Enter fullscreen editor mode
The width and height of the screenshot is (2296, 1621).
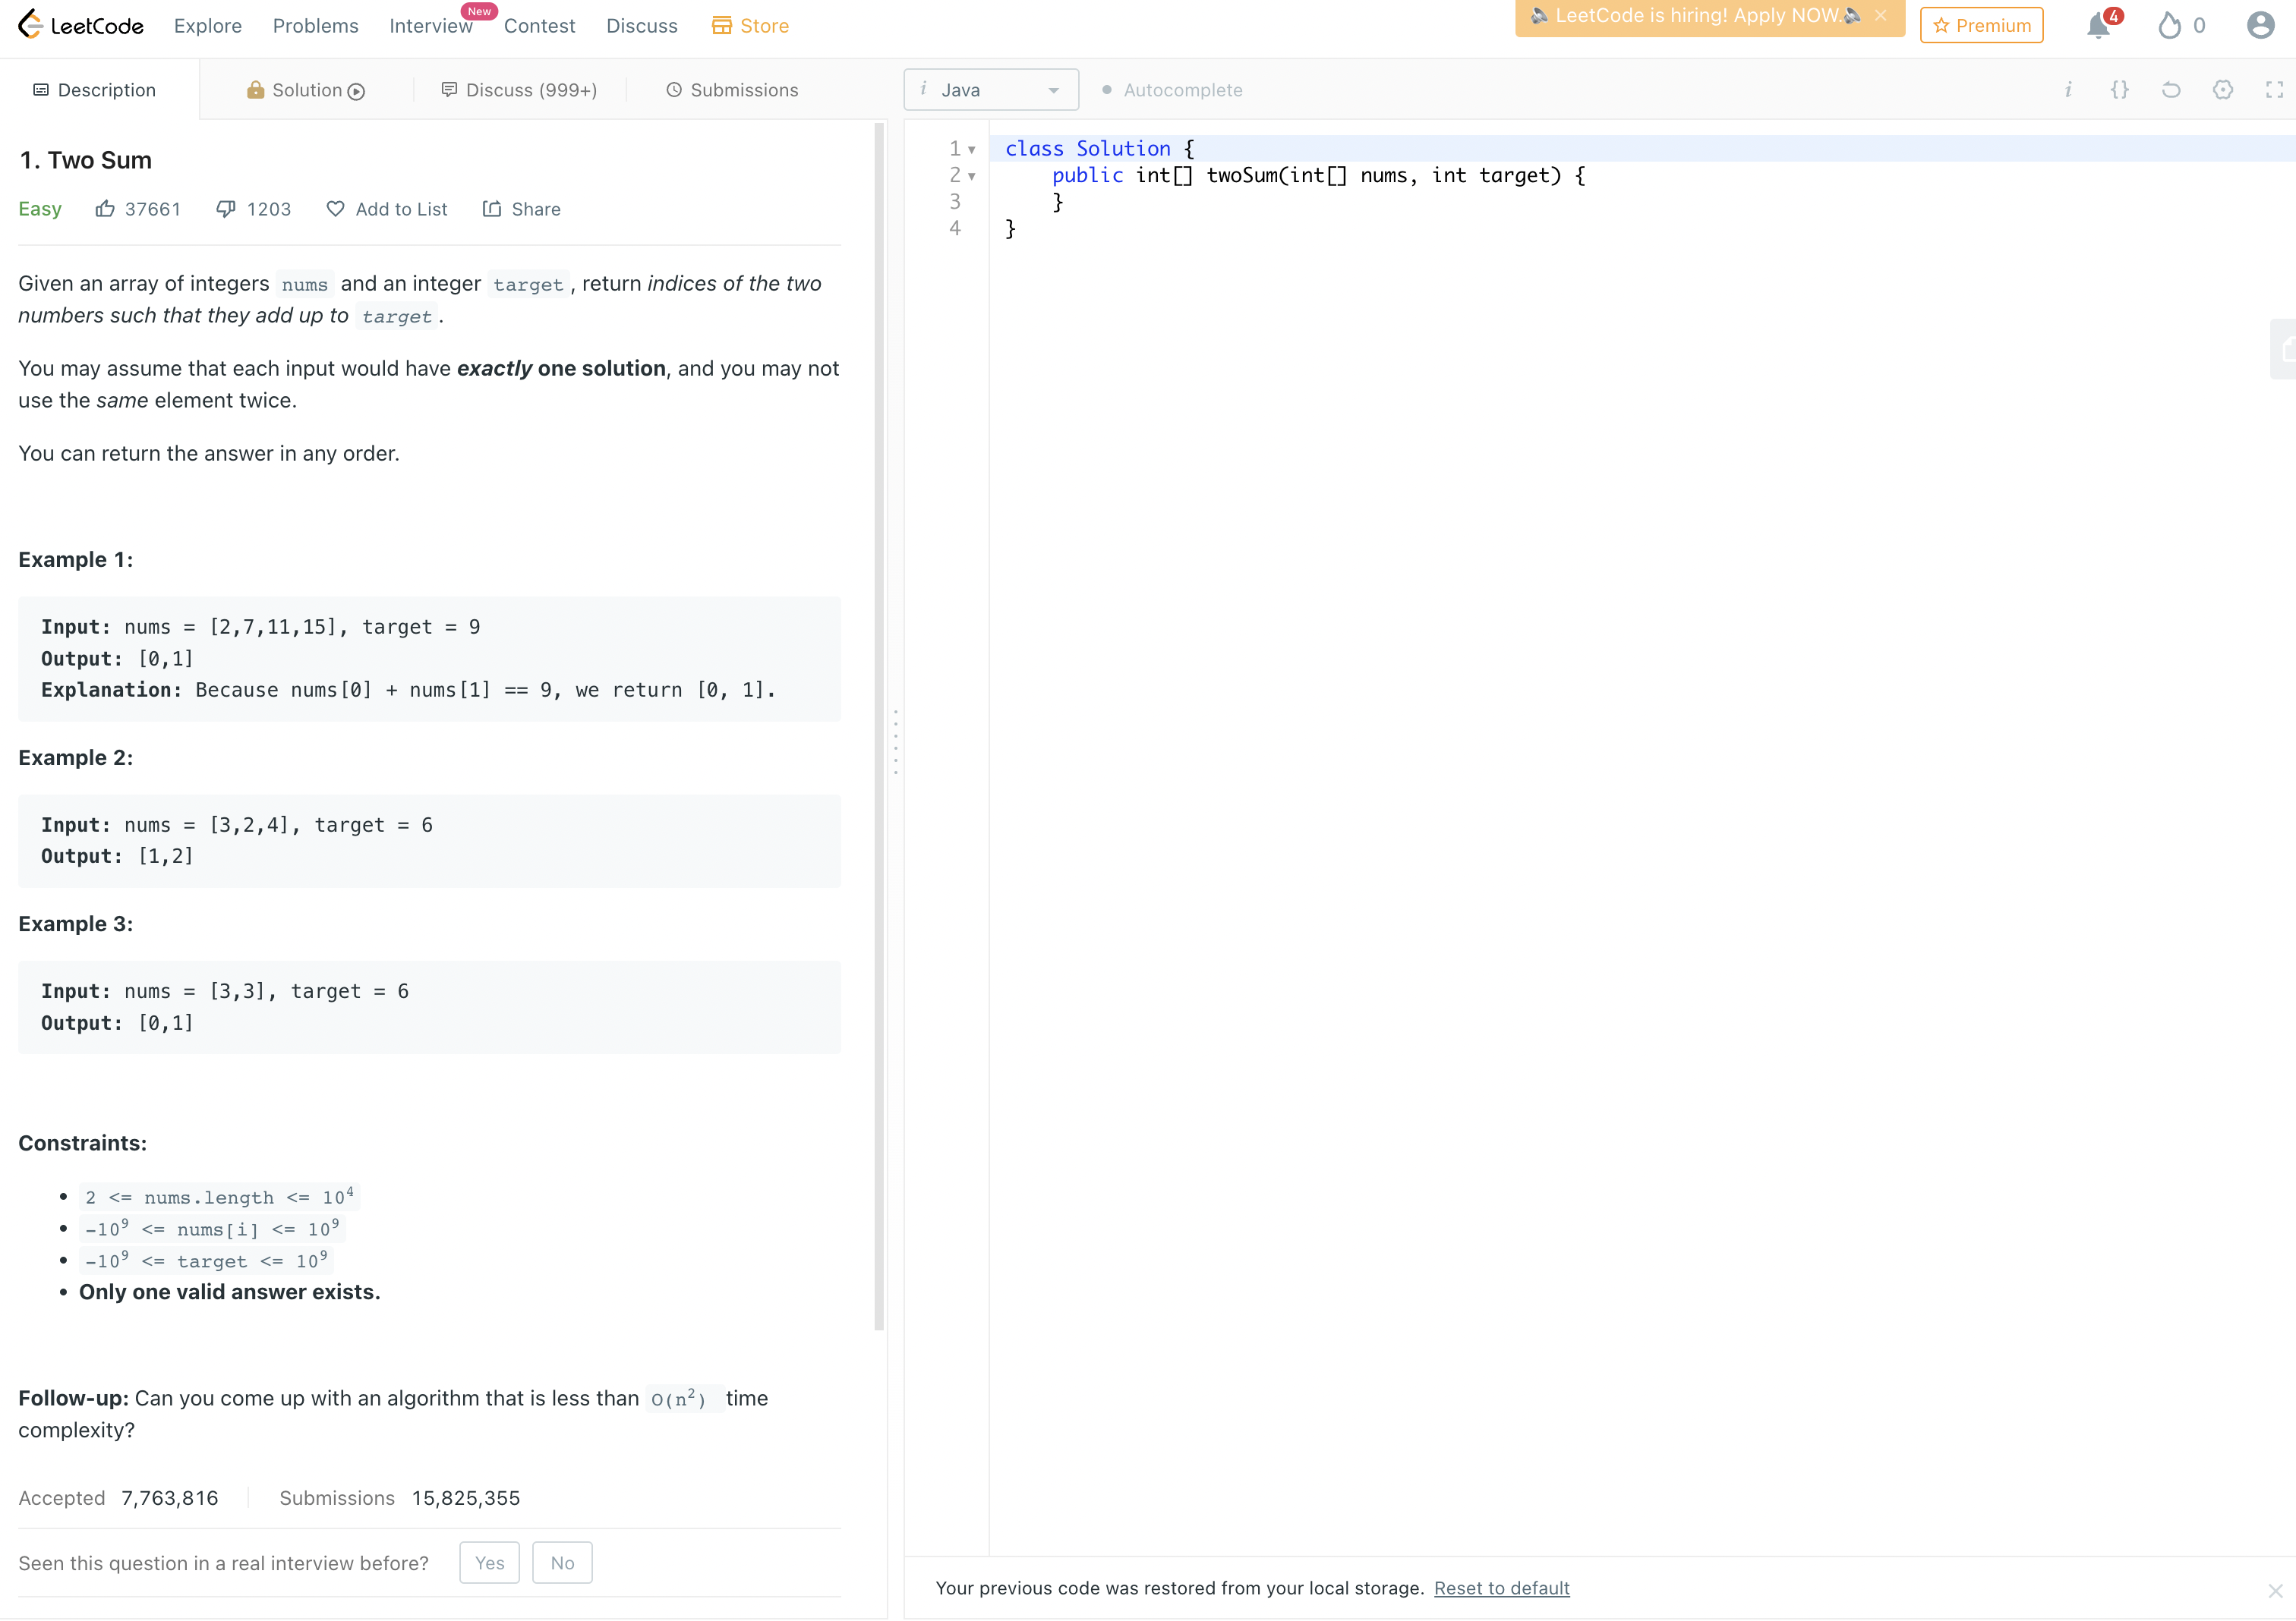click(2274, 90)
